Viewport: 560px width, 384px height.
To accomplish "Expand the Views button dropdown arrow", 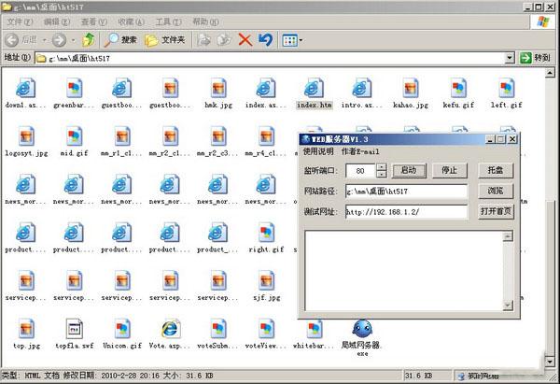I will coord(301,40).
